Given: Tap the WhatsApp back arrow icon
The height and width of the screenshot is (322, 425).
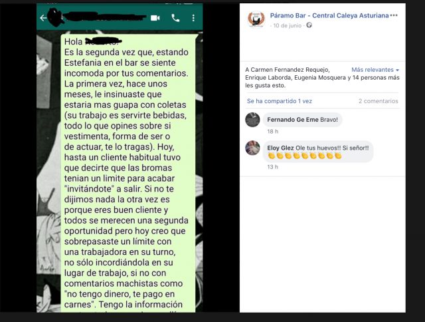Looking at the screenshot, I should [43, 18].
